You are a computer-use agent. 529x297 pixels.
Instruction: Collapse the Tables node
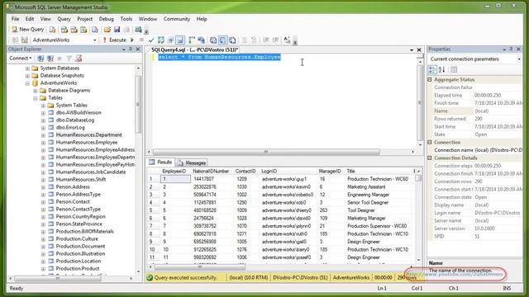[x=36, y=98]
